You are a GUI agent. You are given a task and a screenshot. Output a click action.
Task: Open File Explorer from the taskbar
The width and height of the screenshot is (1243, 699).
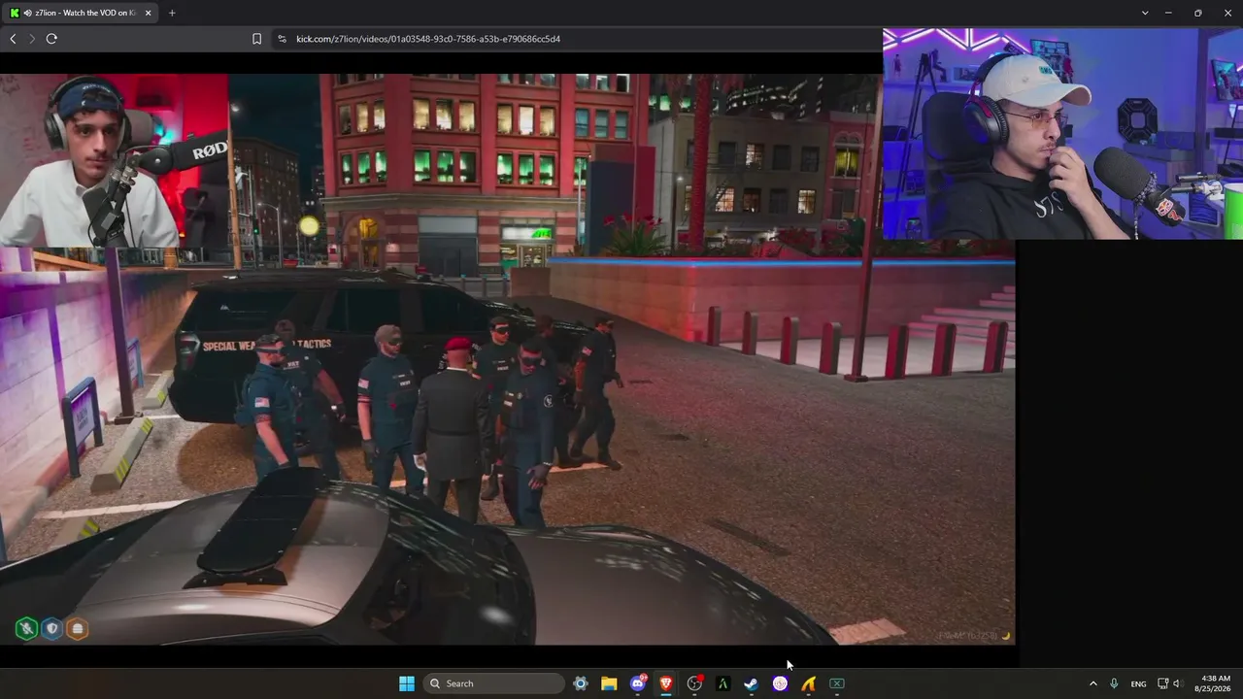609,683
